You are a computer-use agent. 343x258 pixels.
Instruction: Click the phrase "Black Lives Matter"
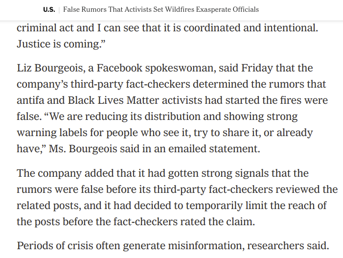pos(114,100)
